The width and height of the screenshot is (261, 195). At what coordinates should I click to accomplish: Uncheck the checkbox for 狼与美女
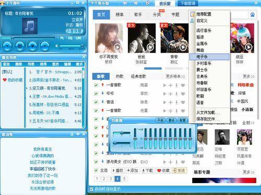click(x=96, y=162)
